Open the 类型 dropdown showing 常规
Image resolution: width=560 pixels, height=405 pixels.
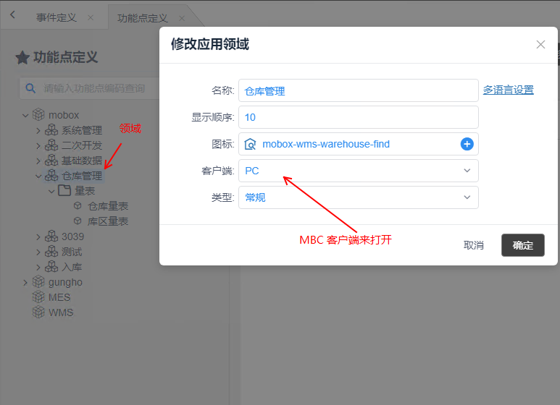tap(358, 197)
